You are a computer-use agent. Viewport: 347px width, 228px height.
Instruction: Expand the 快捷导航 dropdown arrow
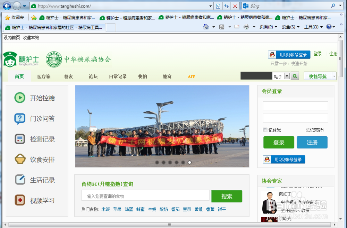[x=333, y=76]
